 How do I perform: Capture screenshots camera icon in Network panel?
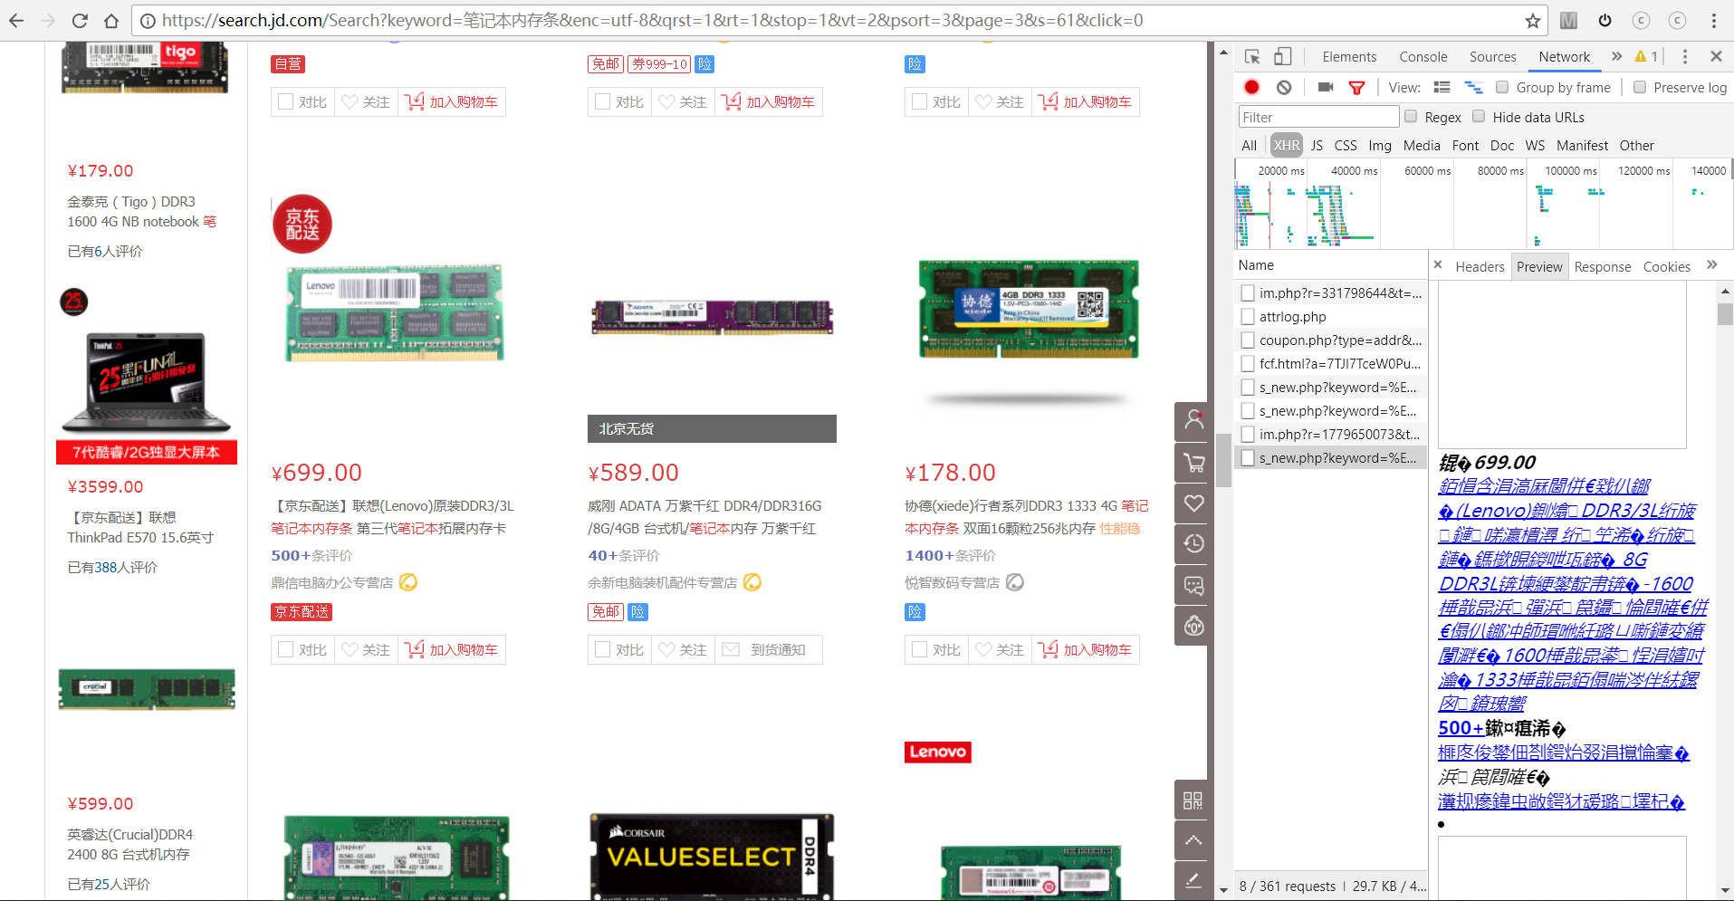[1325, 87]
